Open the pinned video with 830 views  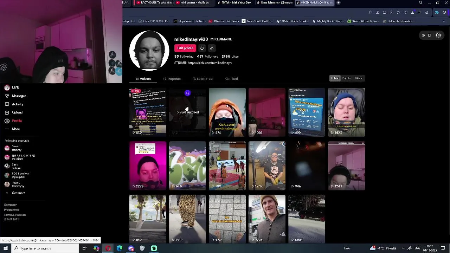(x=148, y=112)
